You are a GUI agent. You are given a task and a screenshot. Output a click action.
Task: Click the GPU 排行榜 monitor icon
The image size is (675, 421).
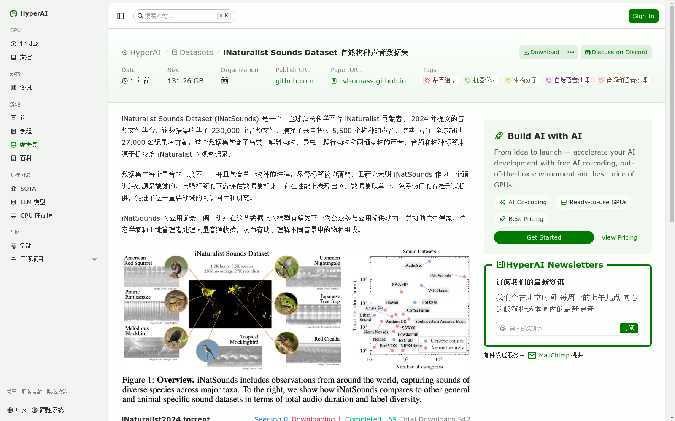point(13,216)
